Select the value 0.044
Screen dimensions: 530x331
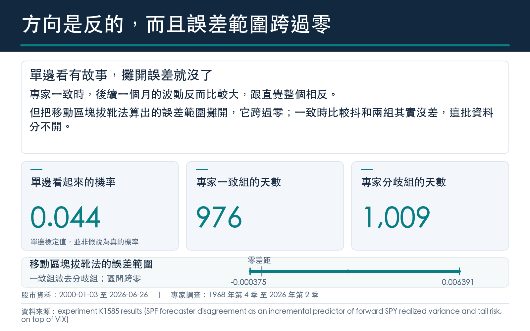[x=65, y=217]
